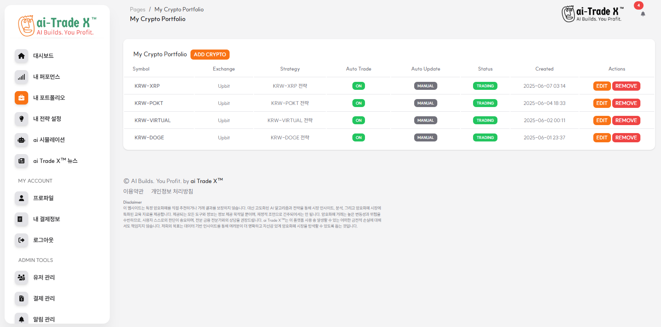Image resolution: width=661 pixels, height=327 pixels.
Task: Open the 이용약관 footer link
Action: tap(133, 191)
